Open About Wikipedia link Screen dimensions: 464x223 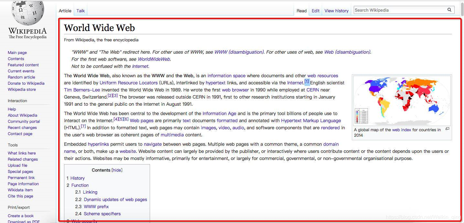(23, 115)
